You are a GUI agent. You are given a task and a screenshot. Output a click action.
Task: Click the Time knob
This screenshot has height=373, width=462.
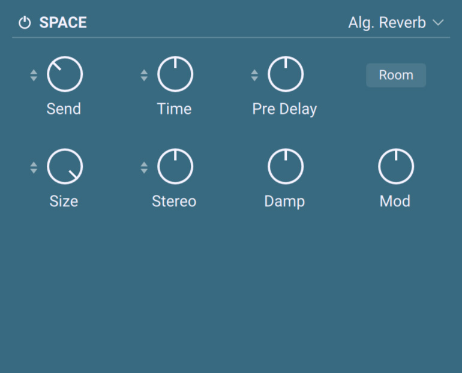point(175,75)
